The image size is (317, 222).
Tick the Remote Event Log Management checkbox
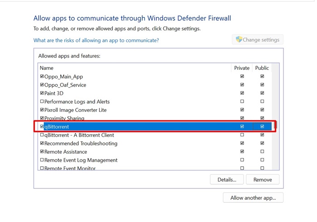42,160
